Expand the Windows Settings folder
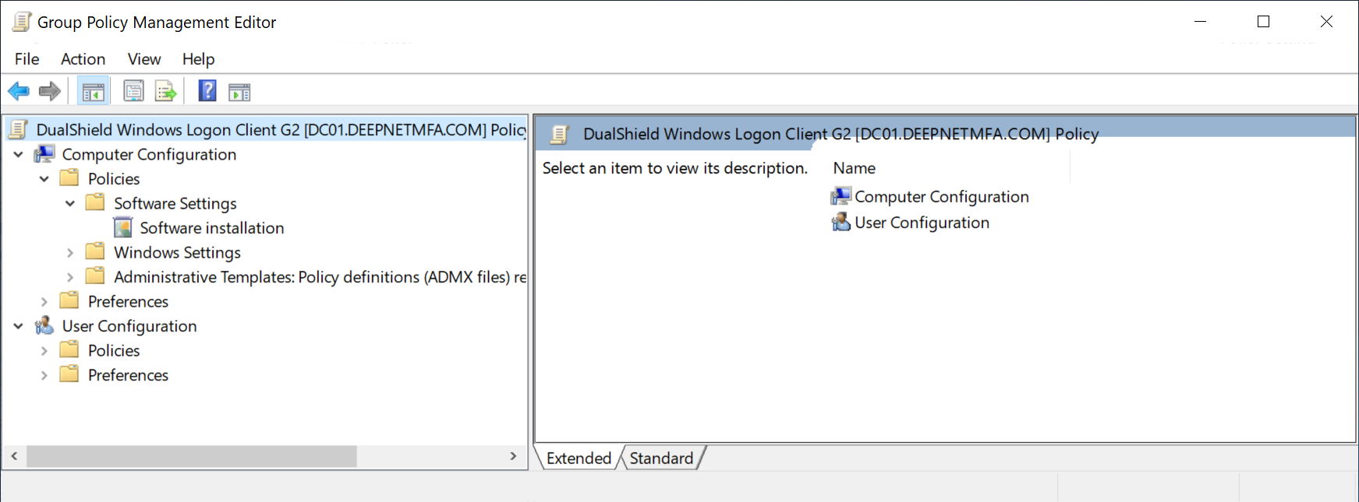 pos(70,253)
